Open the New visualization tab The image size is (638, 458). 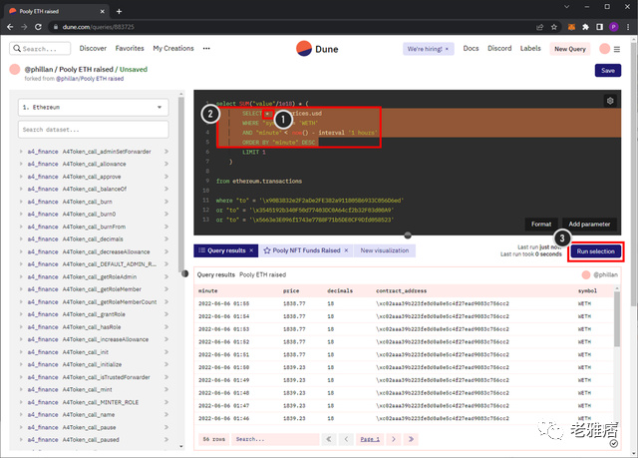[385, 250]
